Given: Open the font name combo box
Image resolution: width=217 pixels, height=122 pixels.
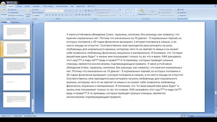Looking at the screenshot, I should (x=52, y=11).
